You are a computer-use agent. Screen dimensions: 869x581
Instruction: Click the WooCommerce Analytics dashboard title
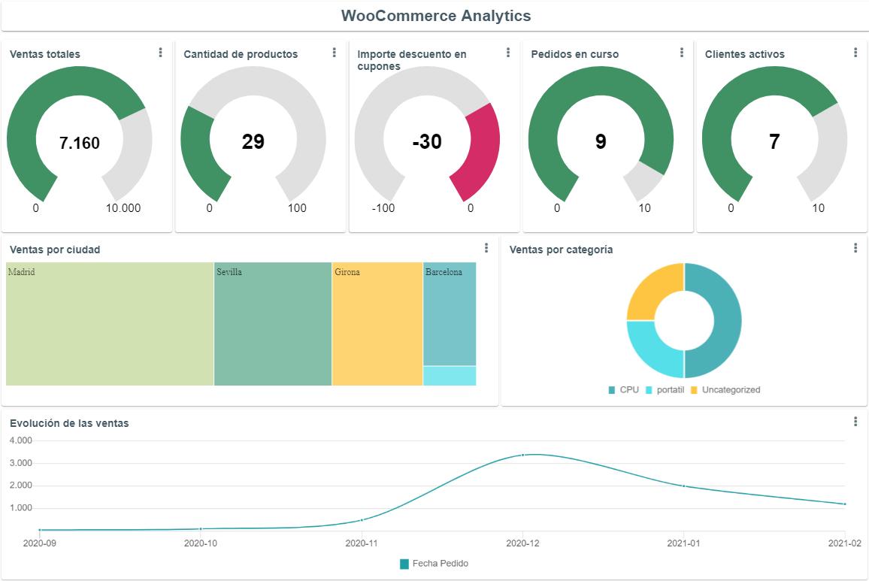click(435, 16)
